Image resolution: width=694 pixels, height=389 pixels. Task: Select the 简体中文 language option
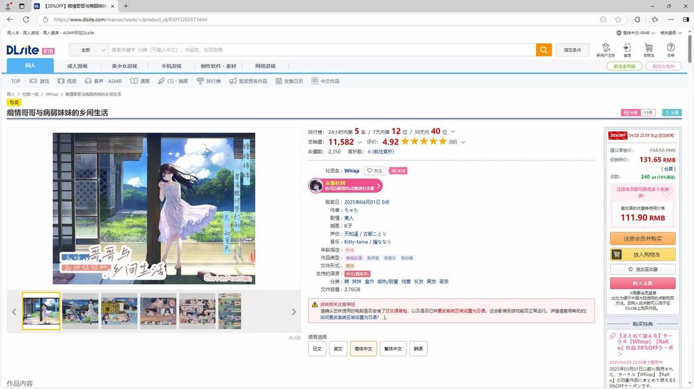tap(363, 349)
